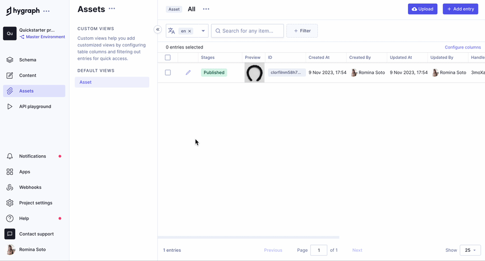Collapse the Assets sidebar panel
Viewport: 485px width, 261px height.
157,30
